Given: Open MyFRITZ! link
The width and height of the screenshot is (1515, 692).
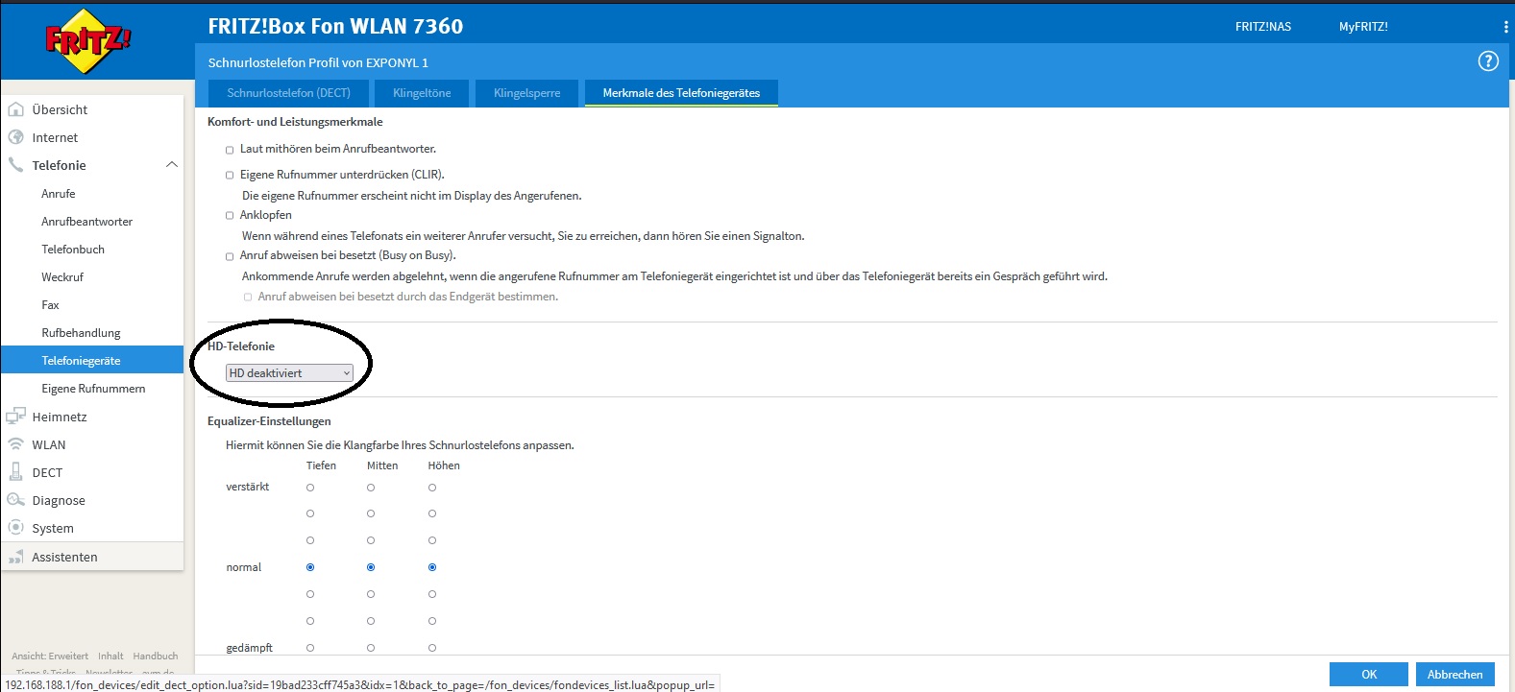Looking at the screenshot, I should point(1363,27).
